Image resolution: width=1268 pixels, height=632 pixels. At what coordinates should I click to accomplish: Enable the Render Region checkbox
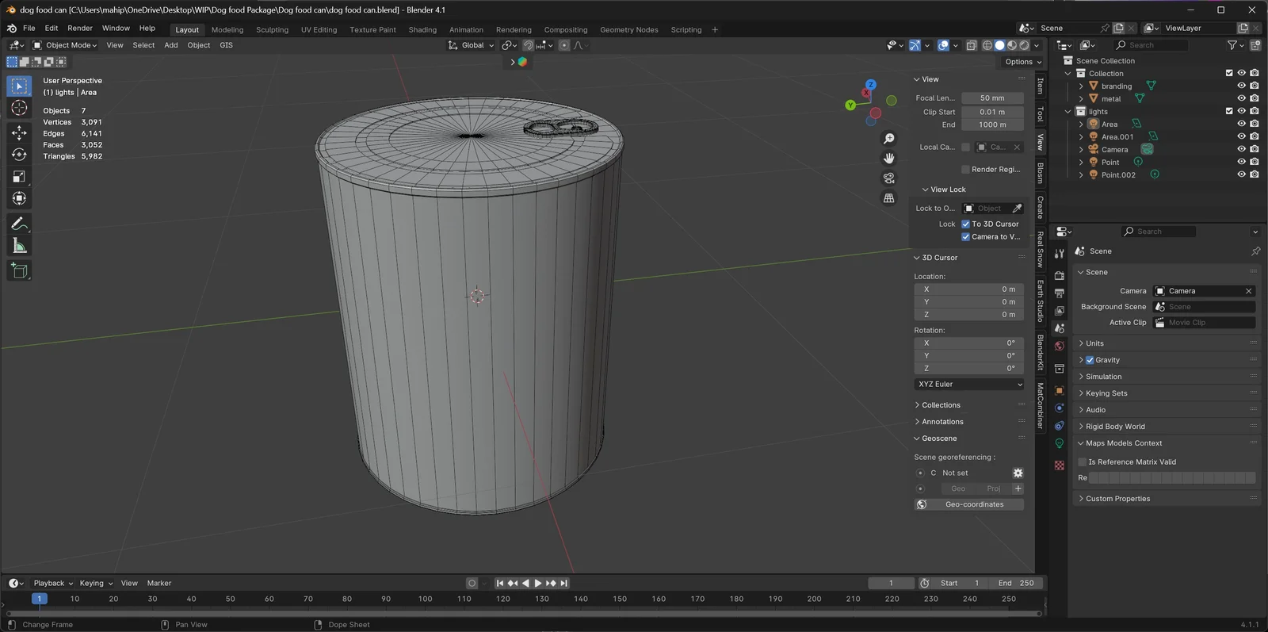[x=965, y=170]
